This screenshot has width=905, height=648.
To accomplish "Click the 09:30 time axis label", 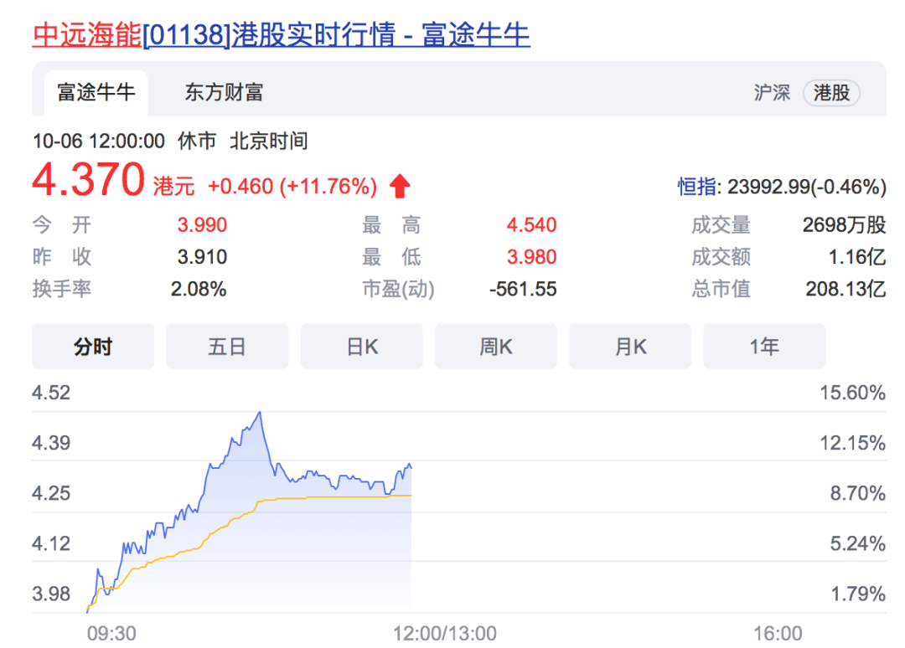I will point(111,634).
